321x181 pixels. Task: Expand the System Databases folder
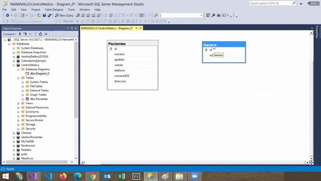pos(14,48)
